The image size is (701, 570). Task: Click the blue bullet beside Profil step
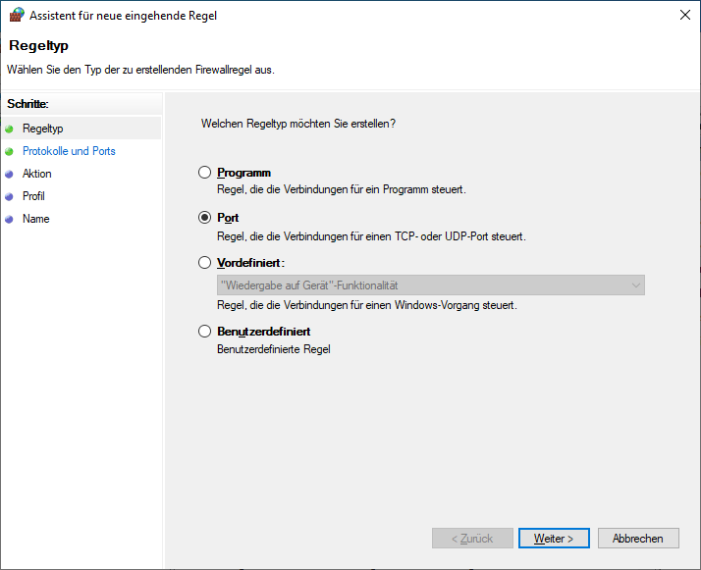pos(10,196)
